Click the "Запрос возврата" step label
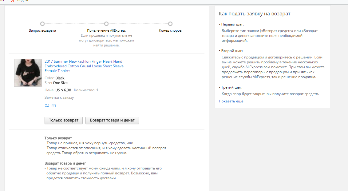Viewport: 348px width, 191px height. [x=42, y=30]
